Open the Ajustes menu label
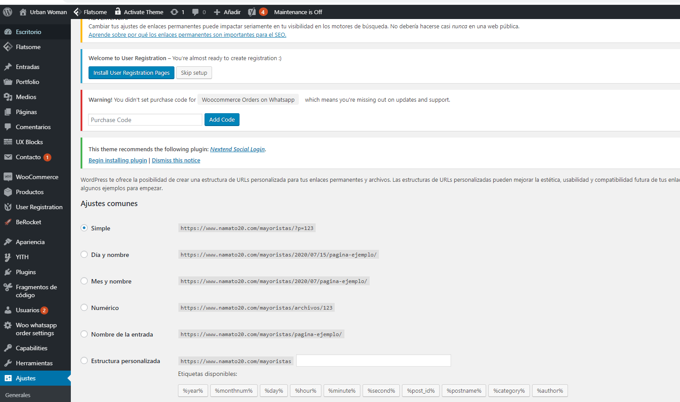 tap(26, 378)
